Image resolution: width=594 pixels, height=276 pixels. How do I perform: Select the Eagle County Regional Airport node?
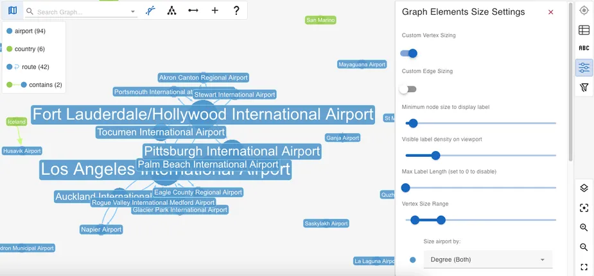(x=198, y=192)
